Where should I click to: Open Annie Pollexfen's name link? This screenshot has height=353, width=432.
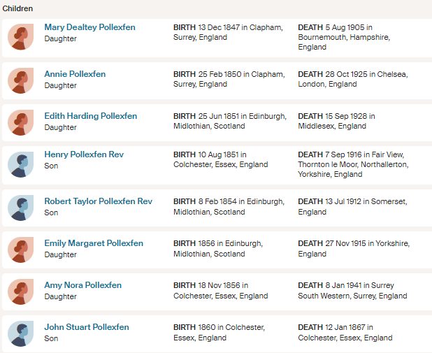[75, 74]
